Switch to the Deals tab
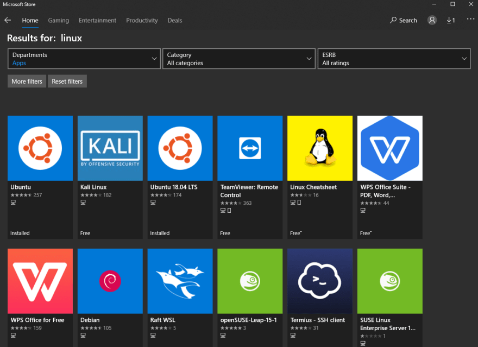Screen dimensions: 478x347 (x=175, y=21)
